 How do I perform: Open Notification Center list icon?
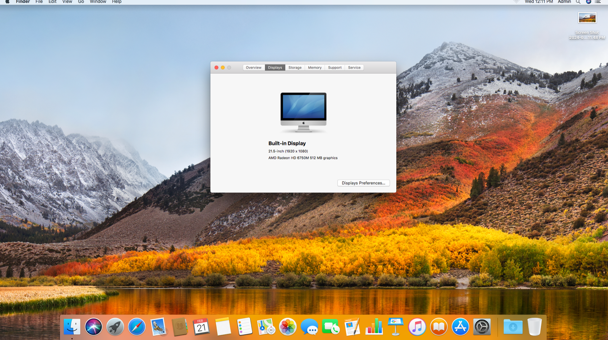(x=598, y=2)
